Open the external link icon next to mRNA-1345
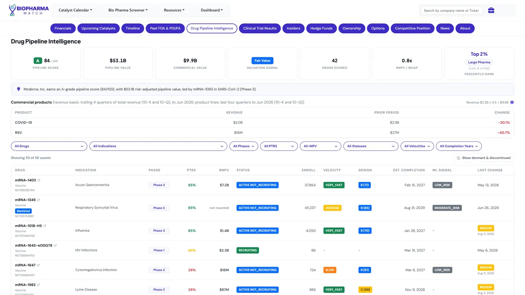525x295 pixels. (x=39, y=200)
